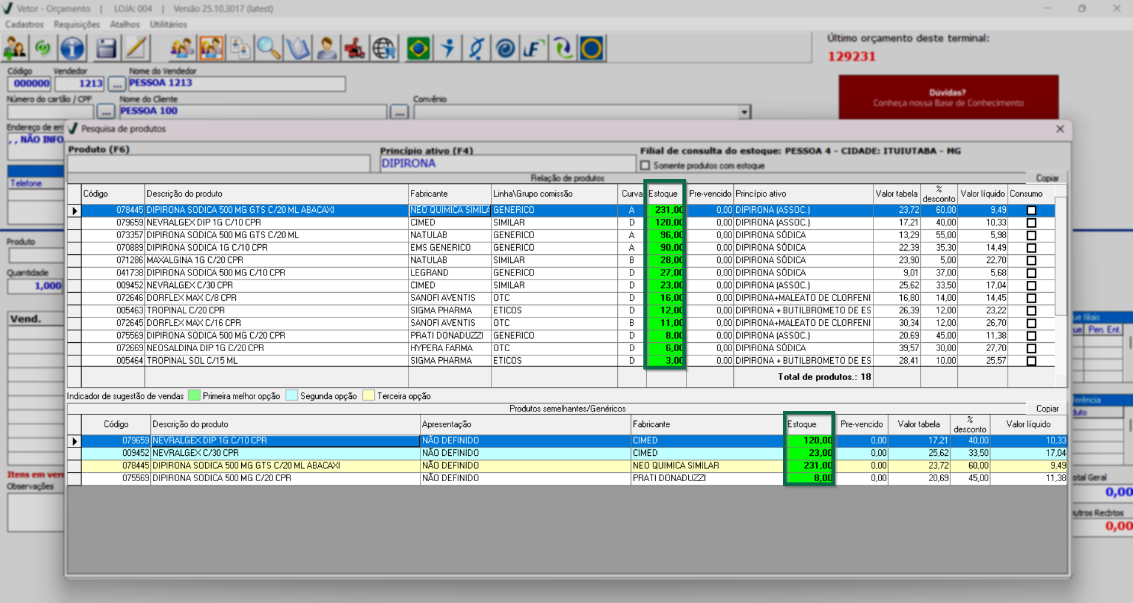The width and height of the screenshot is (1133, 603).
Task: Click the red delivery motorcycle icon
Action: [355, 48]
